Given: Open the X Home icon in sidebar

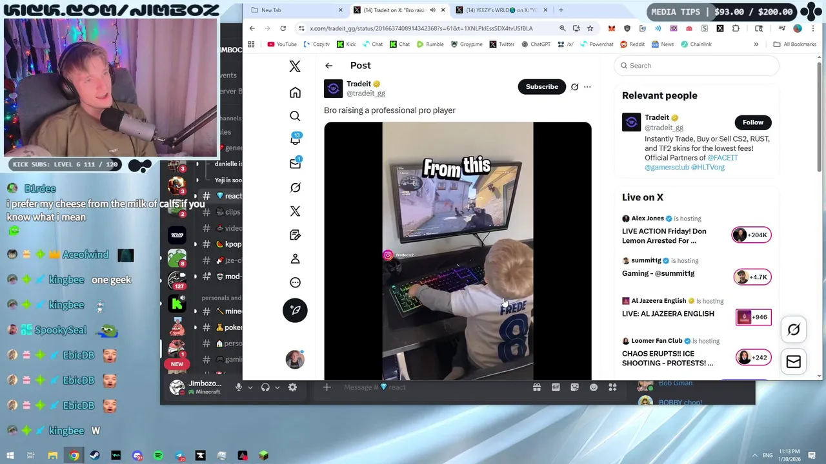Looking at the screenshot, I should [295, 92].
